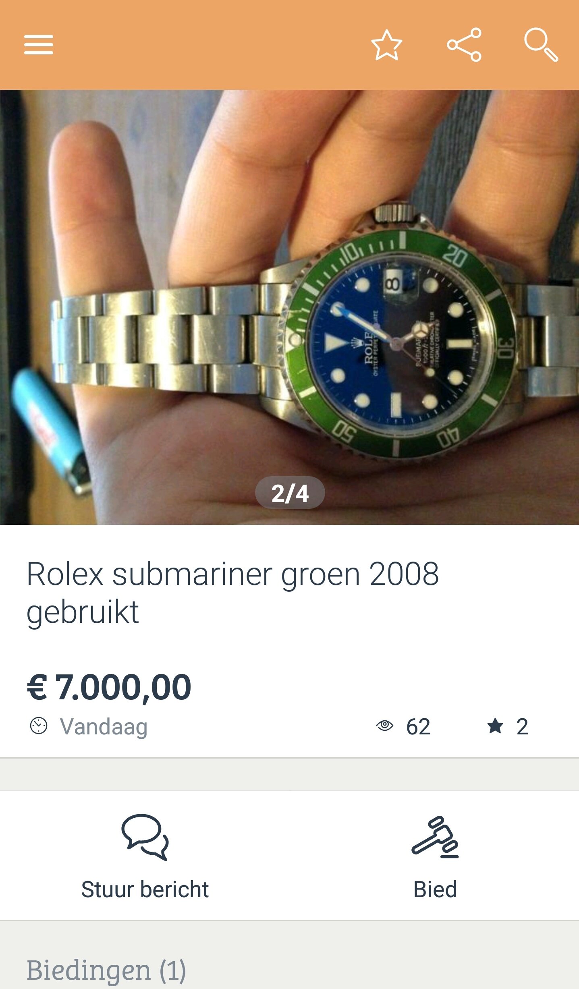Tap Stuur bericht label

(x=145, y=889)
